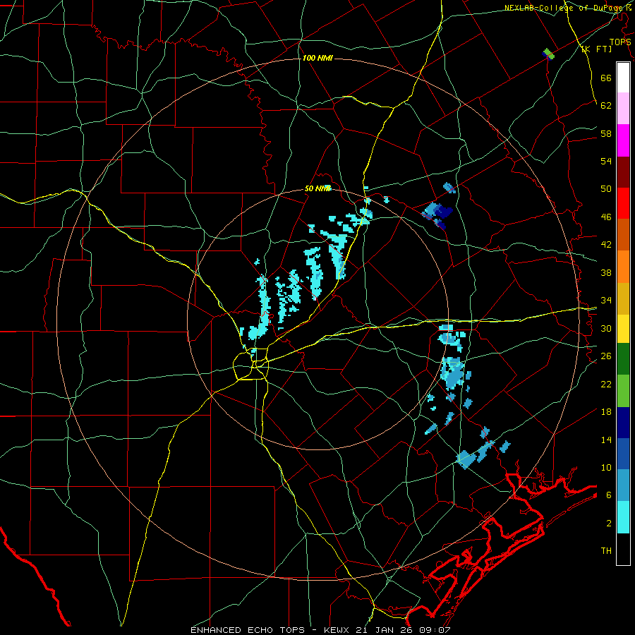Viewport: 635px width, 635px height.
Task: Click the gold legend swatch
Action: [623, 298]
